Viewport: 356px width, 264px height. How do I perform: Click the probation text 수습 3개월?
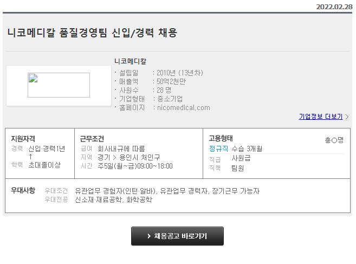pyautogui.click(x=247, y=149)
